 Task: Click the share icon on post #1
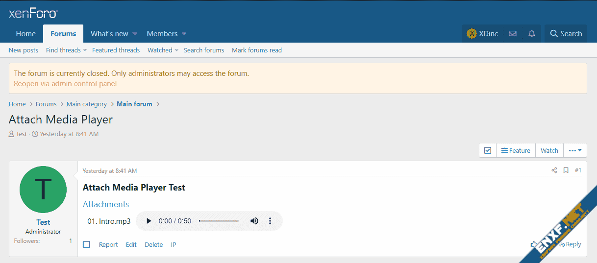pyautogui.click(x=554, y=170)
